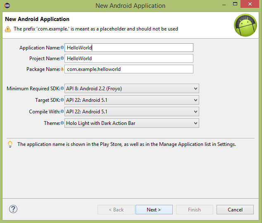Click the help question mark icon
The width and height of the screenshot is (262, 223).
(x=13, y=209)
